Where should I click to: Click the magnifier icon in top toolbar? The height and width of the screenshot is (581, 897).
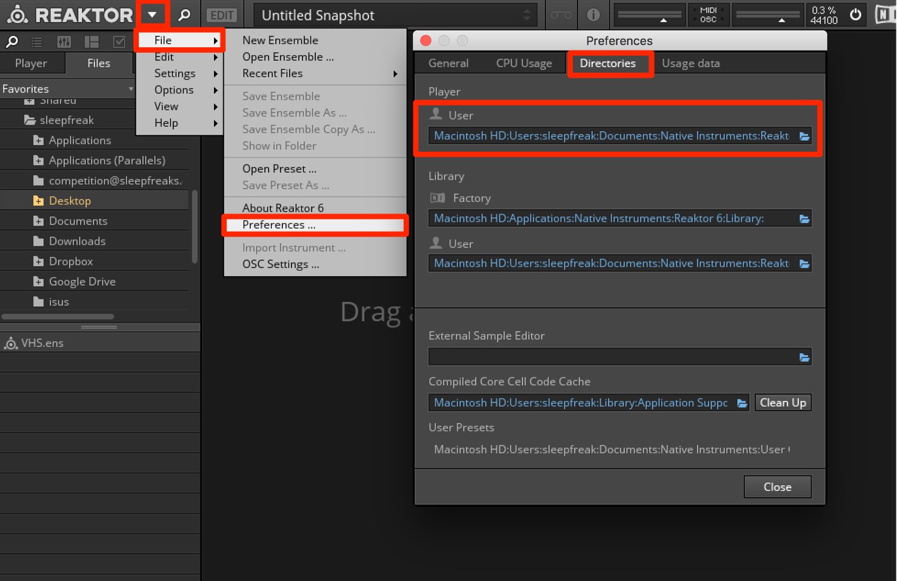184,15
